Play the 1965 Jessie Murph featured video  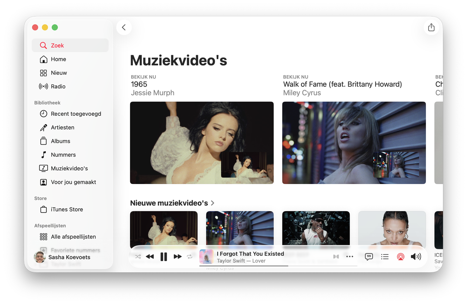202,143
